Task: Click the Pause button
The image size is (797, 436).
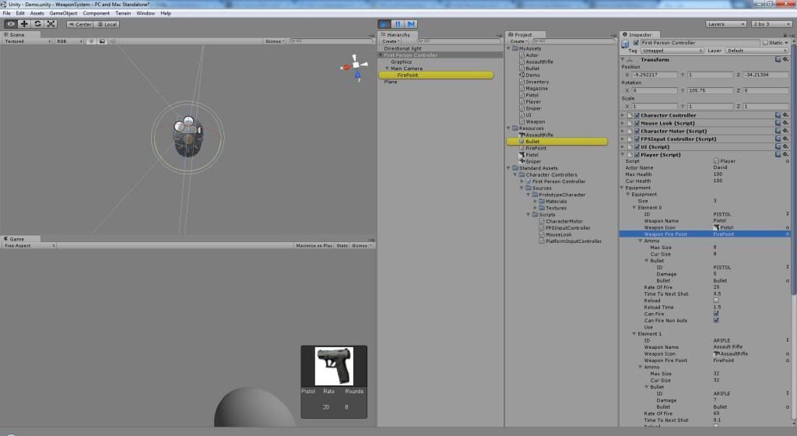Action: (x=398, y=24)
